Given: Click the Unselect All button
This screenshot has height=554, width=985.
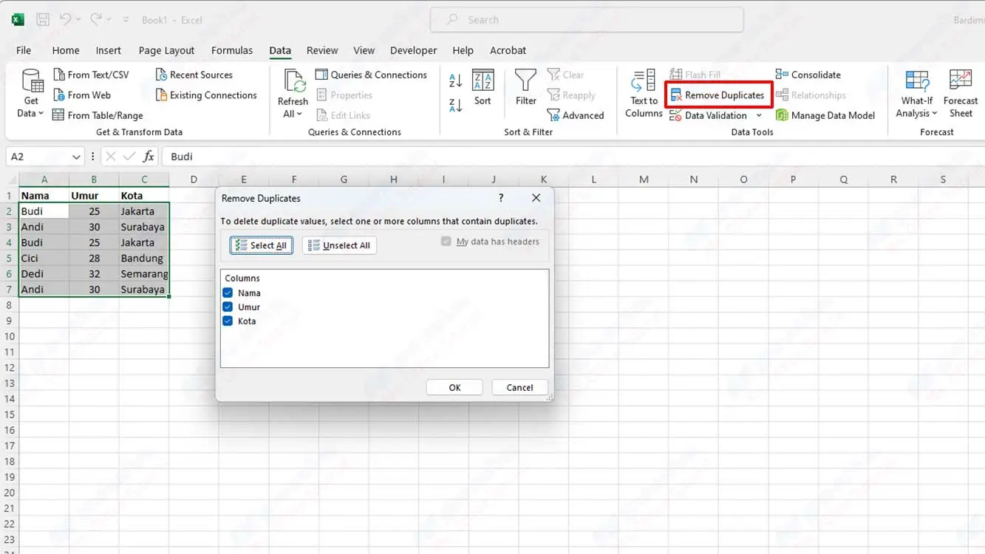Looking at the screenshot, I should (339, 245).
